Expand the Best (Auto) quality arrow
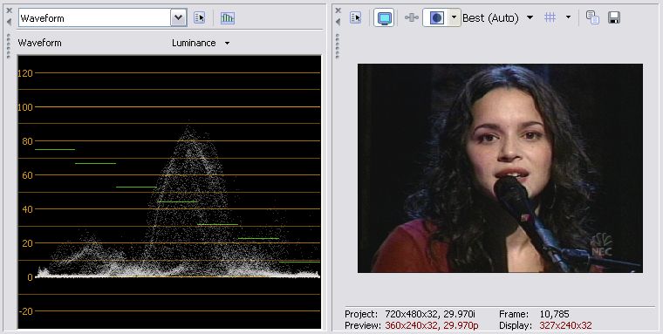 click(530, 17)
